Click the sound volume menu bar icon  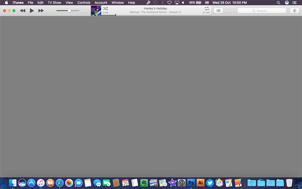183,3
